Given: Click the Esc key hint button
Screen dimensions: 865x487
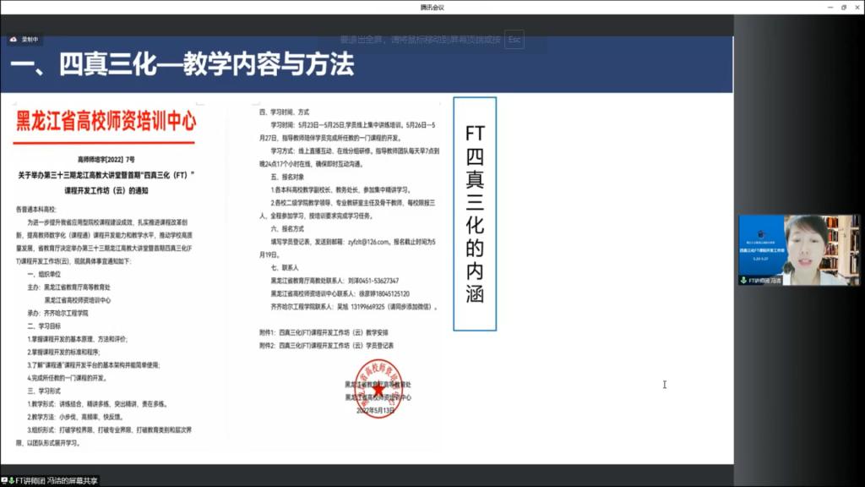Looking at the screenshot, I should (514, 40).
